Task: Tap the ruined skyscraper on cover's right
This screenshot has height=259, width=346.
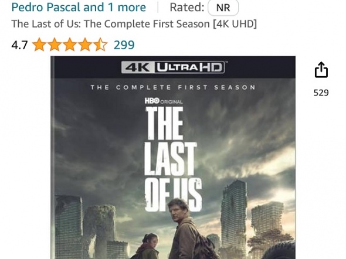Action: click(234, 217)
